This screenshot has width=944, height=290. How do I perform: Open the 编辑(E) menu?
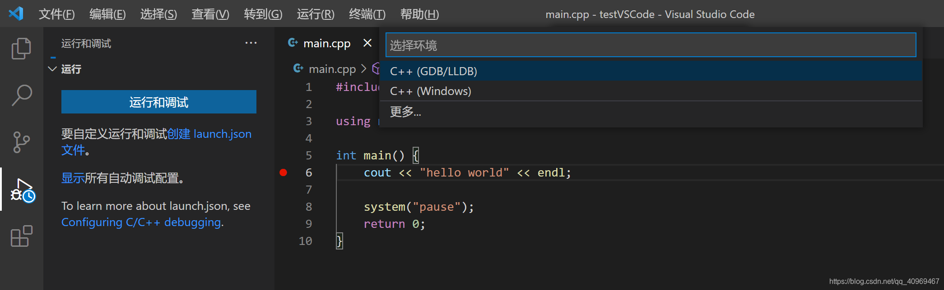107,14
